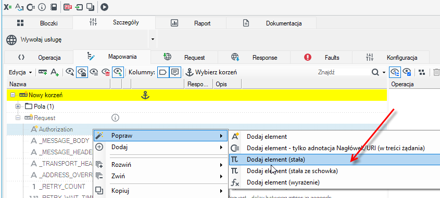This screenshot has width=440, height=198.
Task: Select the Operacja tab
Action: point(39,57)
